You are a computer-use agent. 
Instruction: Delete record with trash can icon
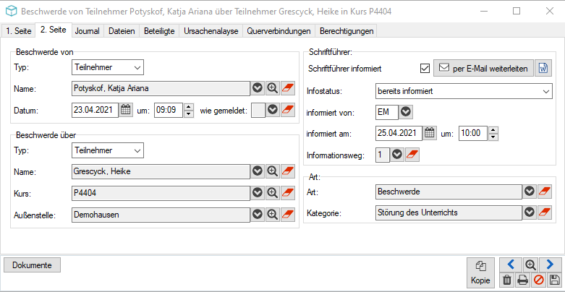coord(507,280)
